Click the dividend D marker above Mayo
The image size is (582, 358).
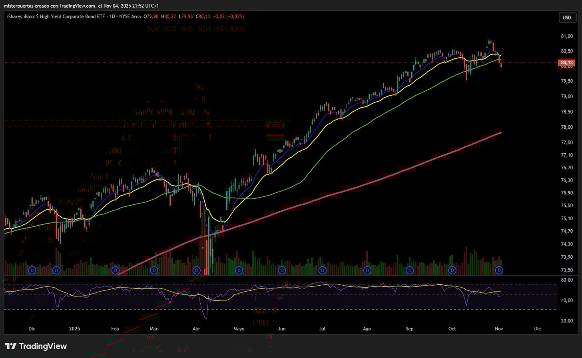tap(239, 270)
